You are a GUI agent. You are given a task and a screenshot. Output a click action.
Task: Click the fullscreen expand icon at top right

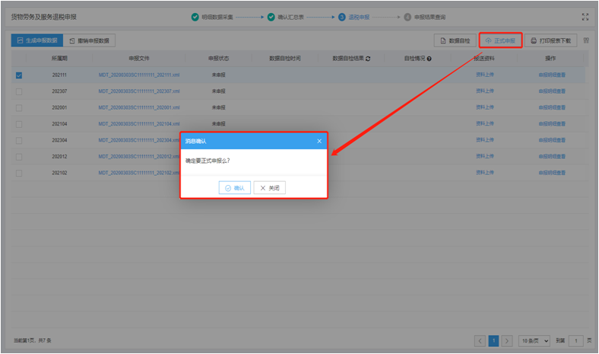click(x=585, y=17)
